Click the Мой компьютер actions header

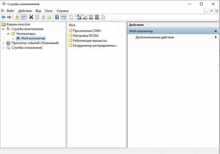(173, 31)
